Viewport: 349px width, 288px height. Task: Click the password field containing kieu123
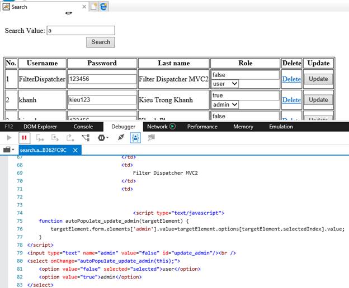[102, 100]
